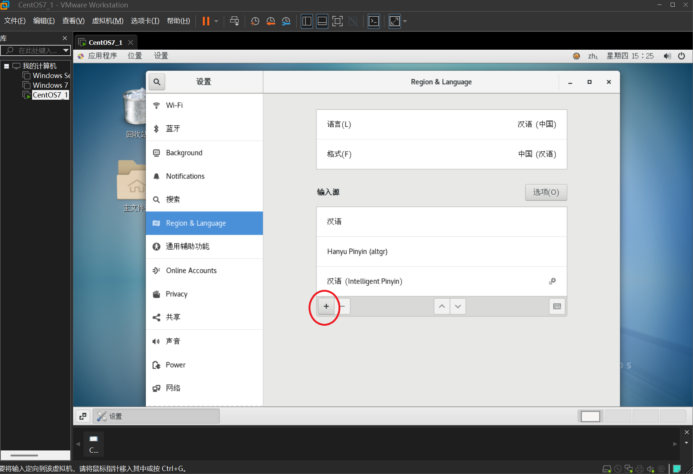
Task: Click the zh input method indicator
Action: click(x=593, y=56)
